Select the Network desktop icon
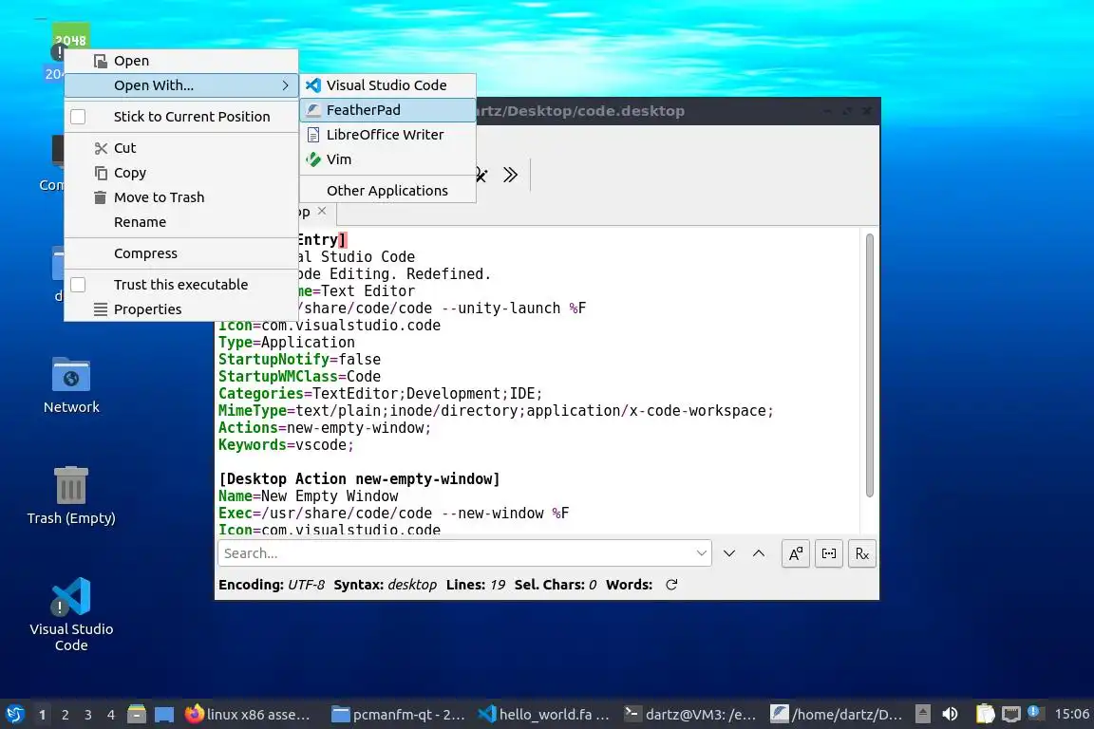This screenshot has height=729, width=1094. [71, 385]
